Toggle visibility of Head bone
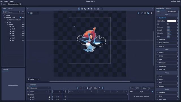Viewport: 181px width, 102px height. click(23, 38)
